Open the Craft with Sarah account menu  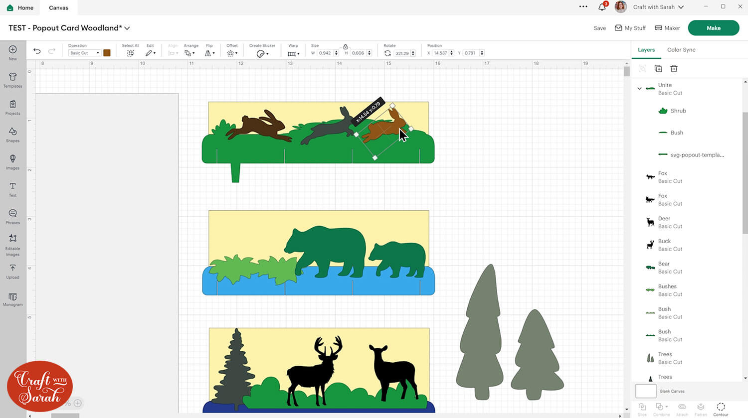658,7
